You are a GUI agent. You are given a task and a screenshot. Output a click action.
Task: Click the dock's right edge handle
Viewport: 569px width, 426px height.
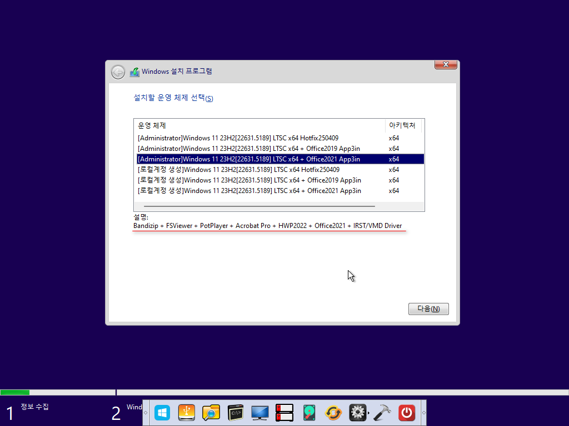point(423,413)
